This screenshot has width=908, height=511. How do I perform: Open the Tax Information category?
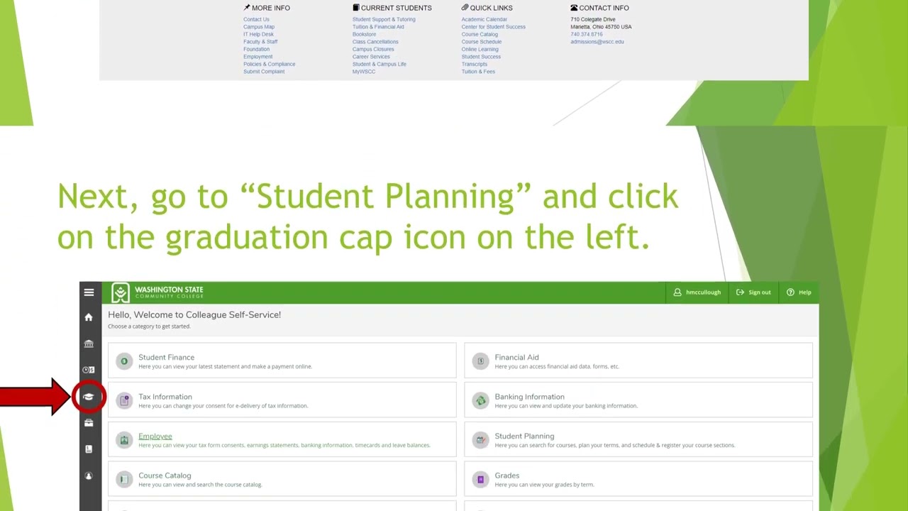pos(282,400)
